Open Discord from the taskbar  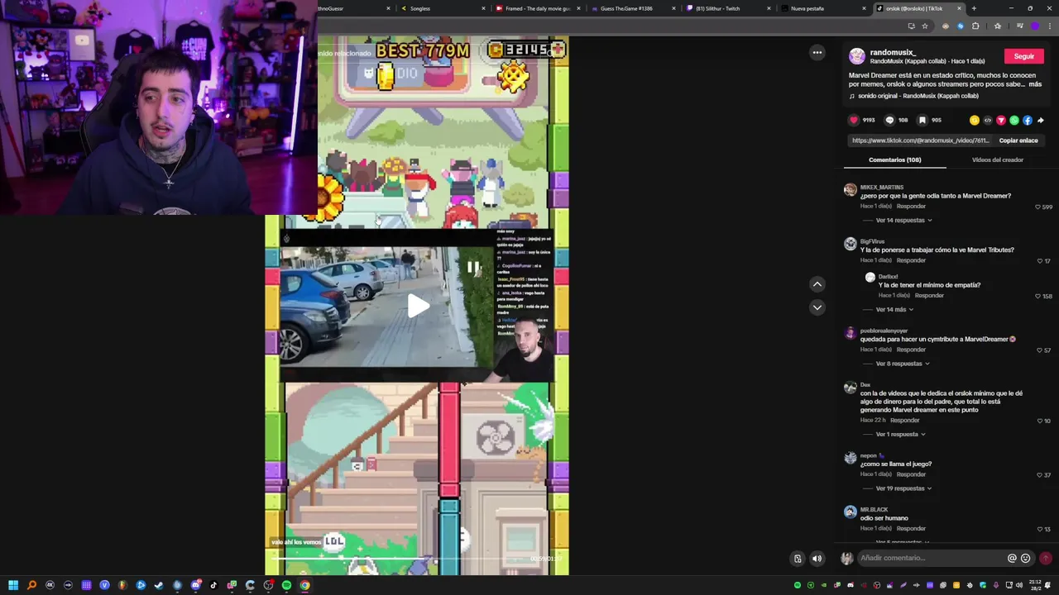pyautogui.click(x=195, y=585)
